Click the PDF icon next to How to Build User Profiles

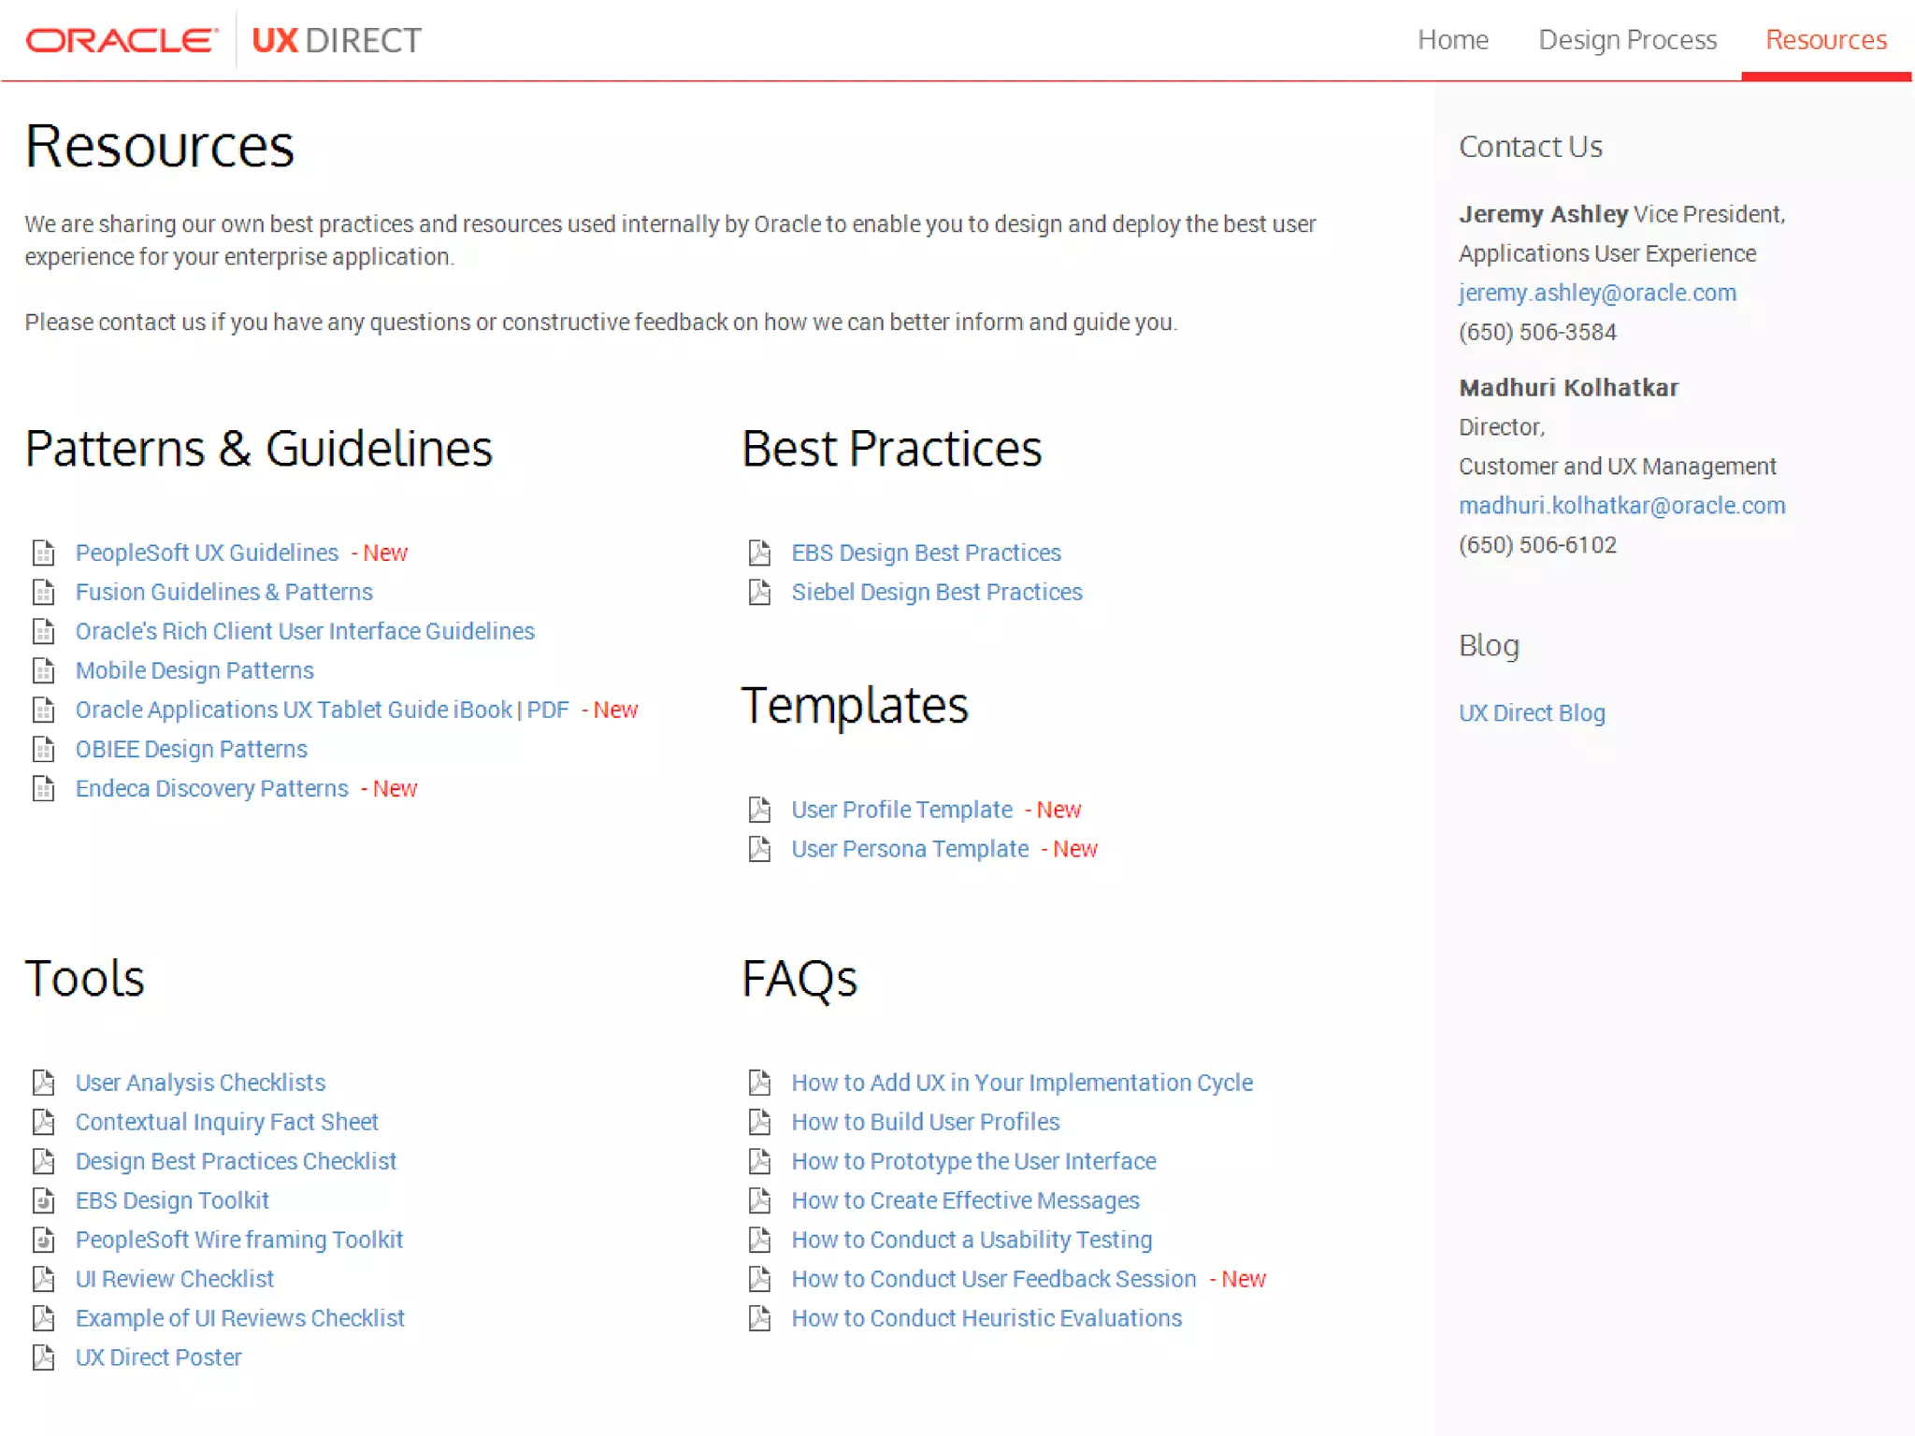(x=759, y=1122)
